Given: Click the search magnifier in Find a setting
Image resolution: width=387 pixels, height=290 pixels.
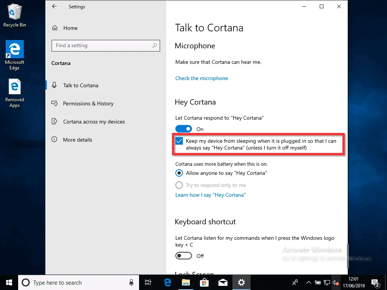Looking at the screenshot, I should click(155, 46).
